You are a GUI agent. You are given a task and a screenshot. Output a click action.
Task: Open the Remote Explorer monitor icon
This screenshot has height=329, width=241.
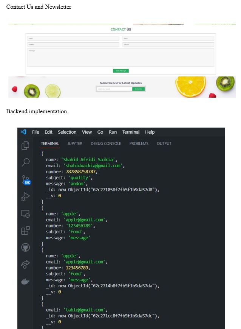point(25,214)
